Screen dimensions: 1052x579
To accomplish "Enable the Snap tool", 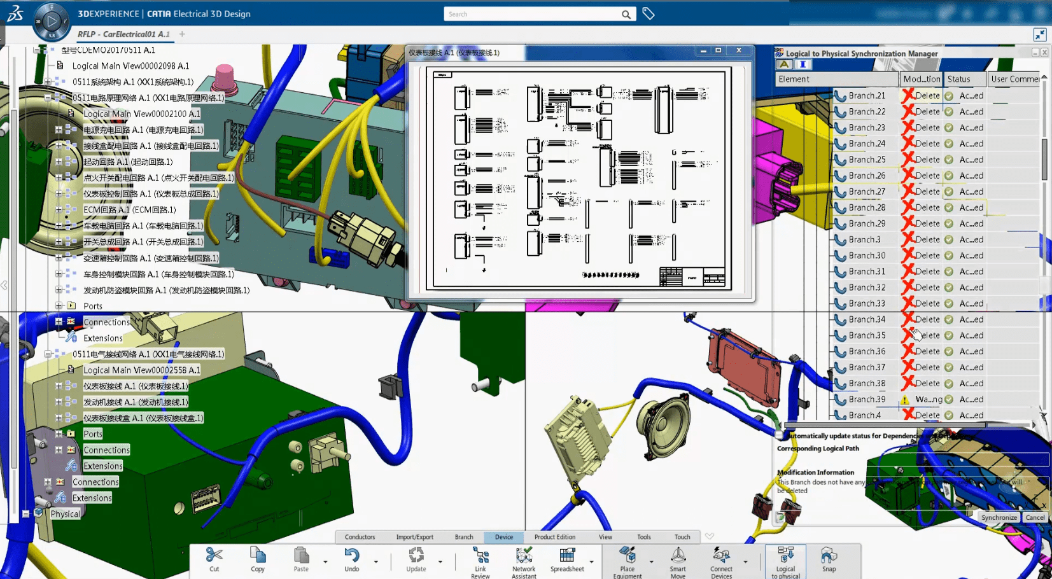I will (x=829, y=560).
